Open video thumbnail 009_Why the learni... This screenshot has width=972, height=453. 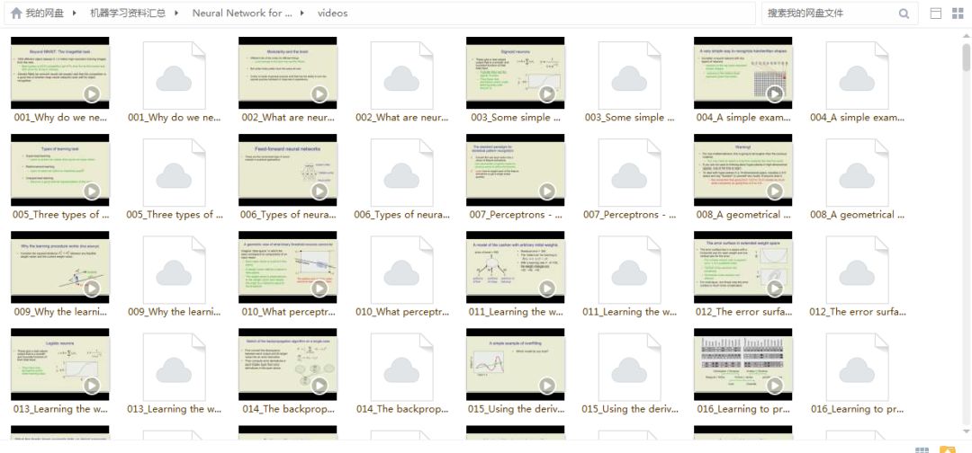[60, 267]
